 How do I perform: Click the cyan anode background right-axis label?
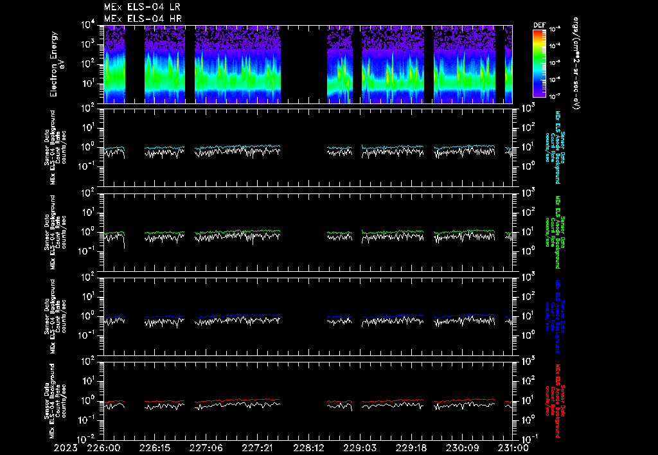click(x=555, y=147)
